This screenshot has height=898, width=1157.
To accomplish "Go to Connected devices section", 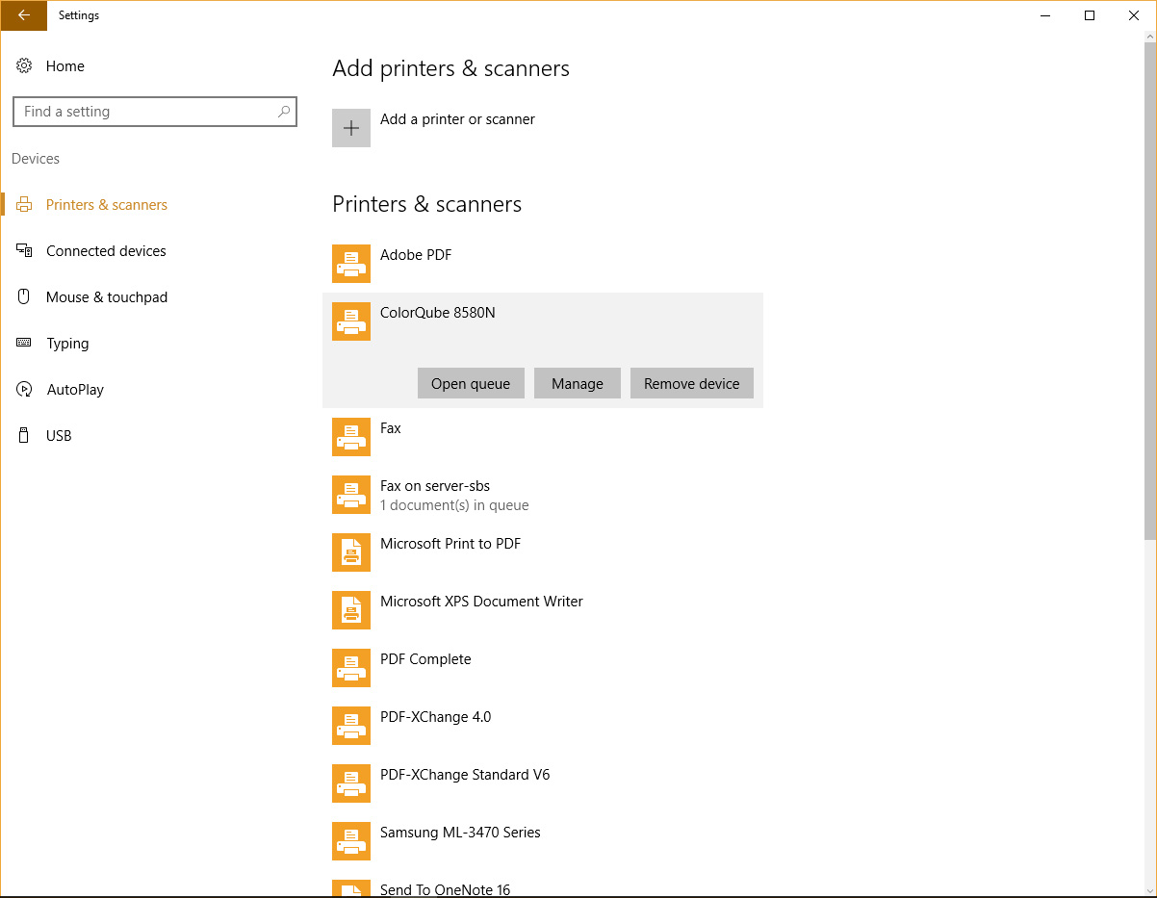I will coord(106,251).
